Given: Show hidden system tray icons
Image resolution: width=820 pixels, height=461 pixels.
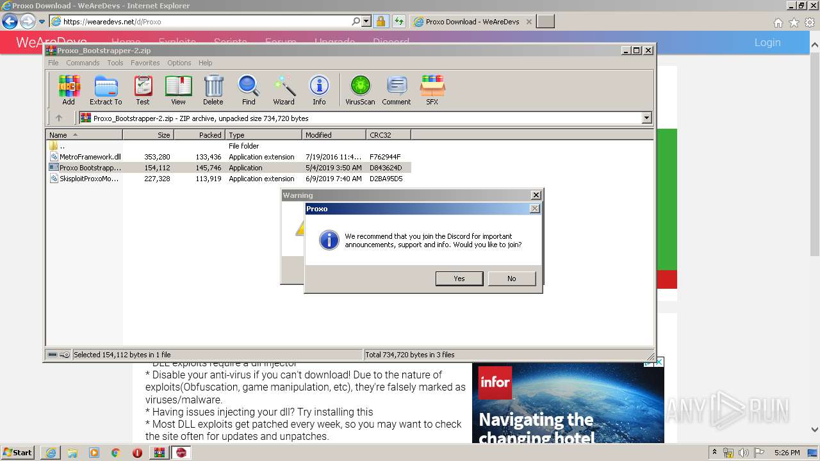Looking at the screenshot, I should click(715, 453).
